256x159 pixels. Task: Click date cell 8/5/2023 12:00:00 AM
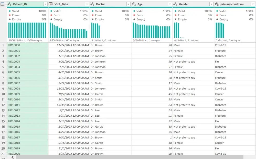pos(69,110)
